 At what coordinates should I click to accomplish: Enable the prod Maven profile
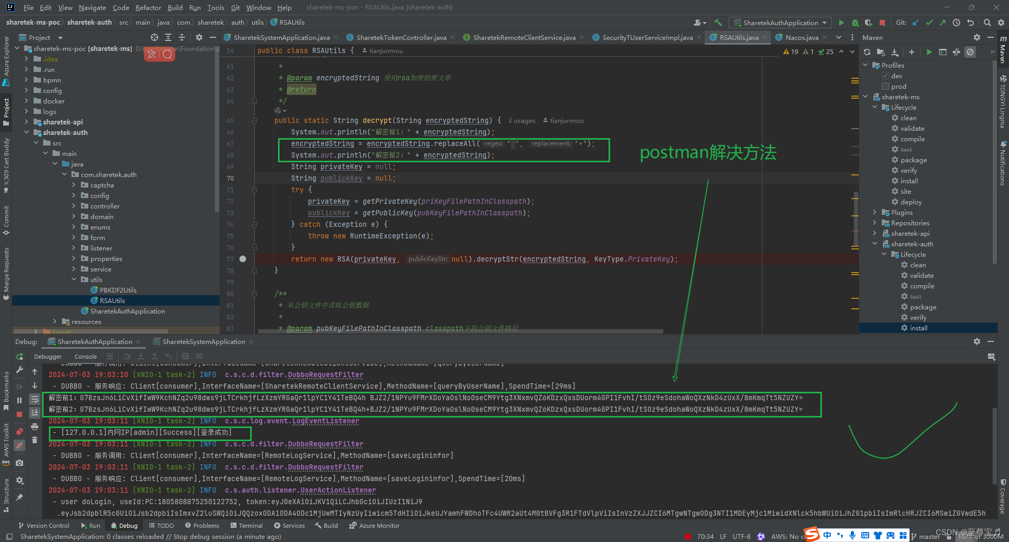(x=885, y=86)
